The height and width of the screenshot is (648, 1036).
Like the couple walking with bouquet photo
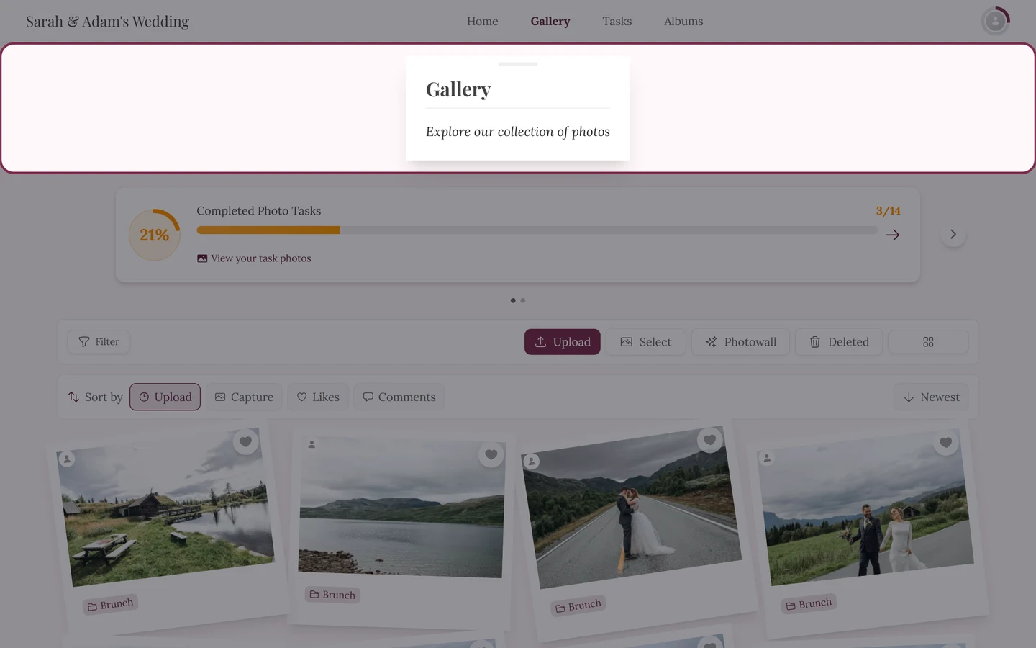(x=945, y=442)
